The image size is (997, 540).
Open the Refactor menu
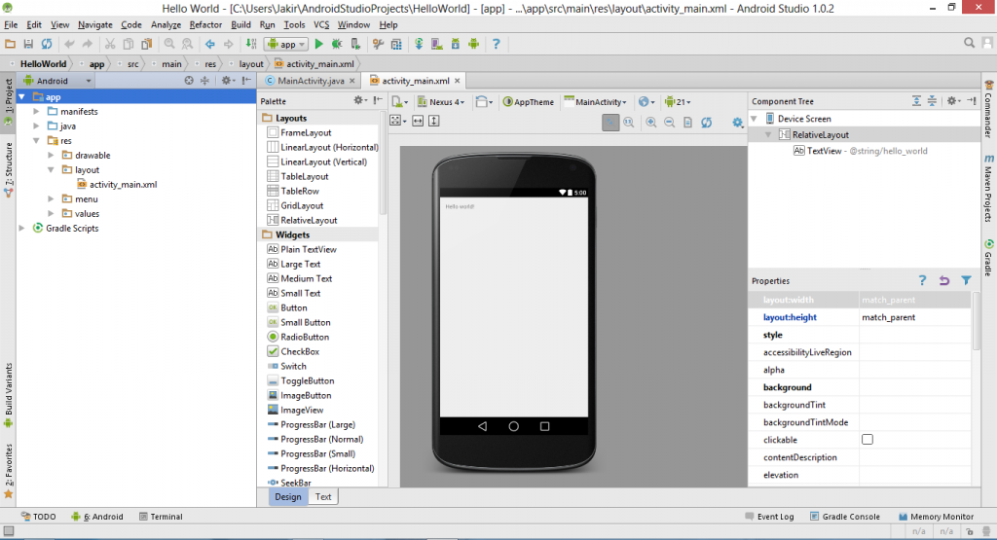[x=205, y=23]
